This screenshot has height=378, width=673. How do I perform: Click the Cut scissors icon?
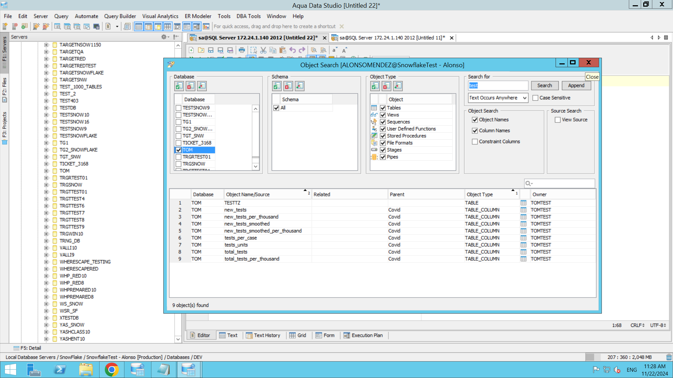[263, 50]
